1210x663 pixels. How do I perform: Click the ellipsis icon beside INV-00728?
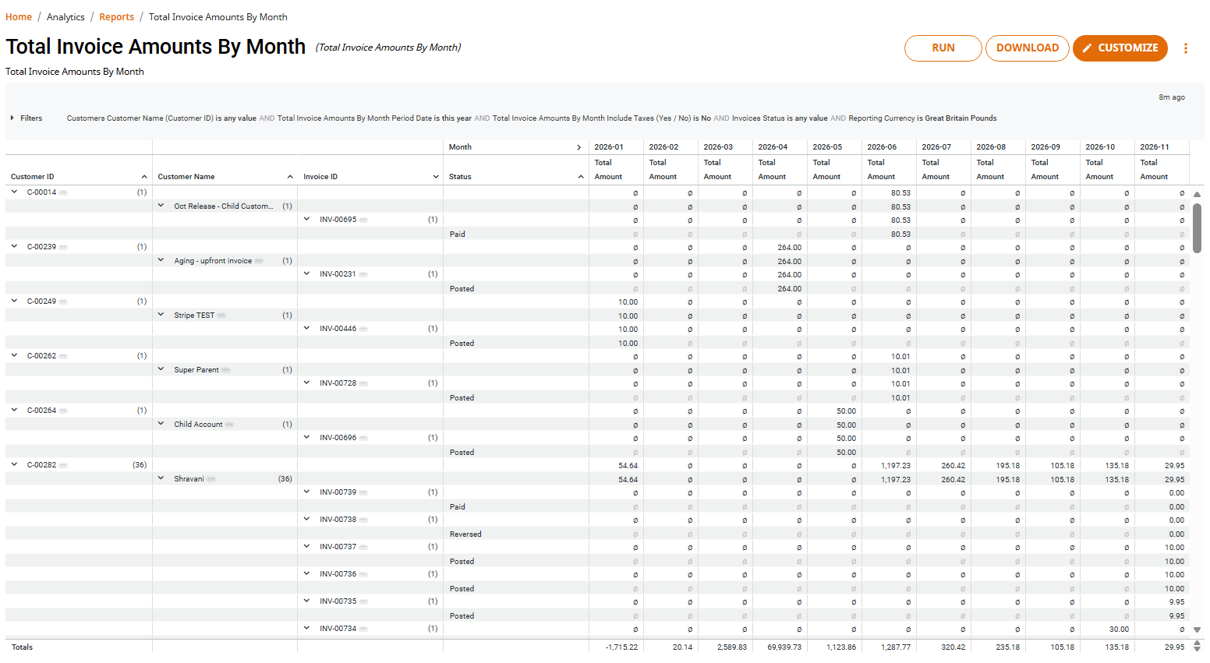click(363, 383)
